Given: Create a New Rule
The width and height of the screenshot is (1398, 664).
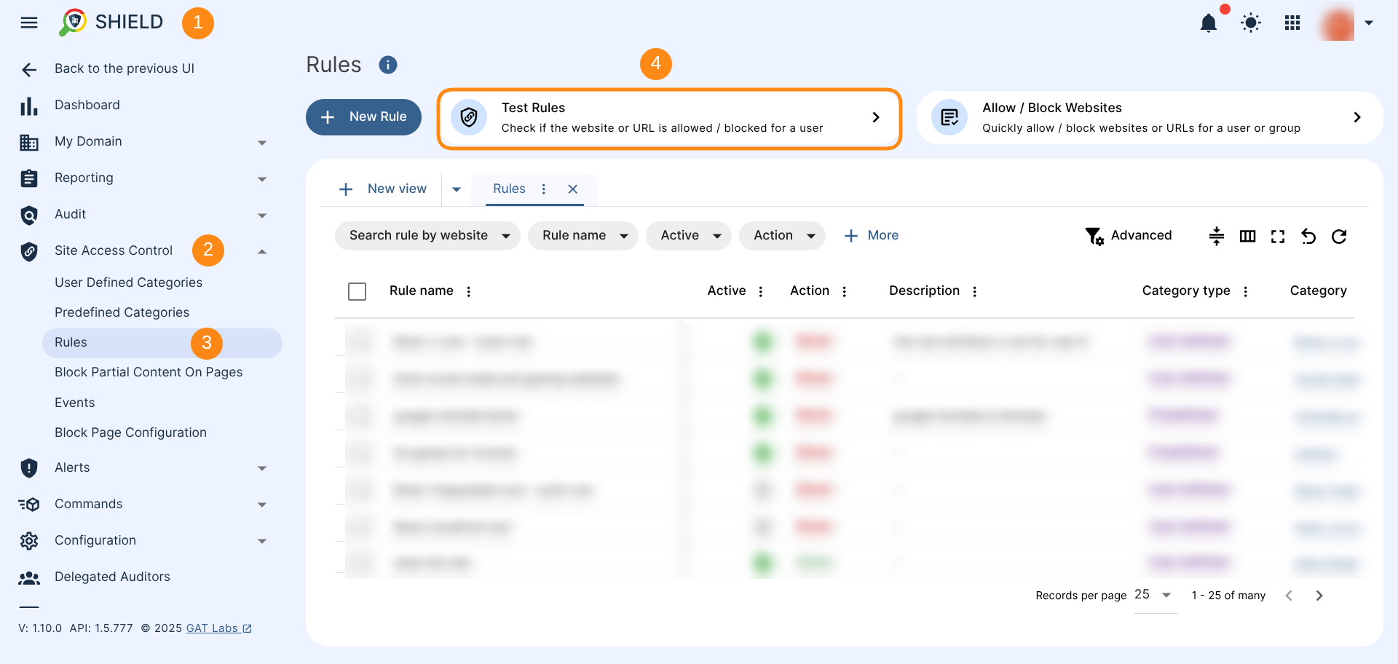Looking at the screenshot, I should (x=363, y=117).
